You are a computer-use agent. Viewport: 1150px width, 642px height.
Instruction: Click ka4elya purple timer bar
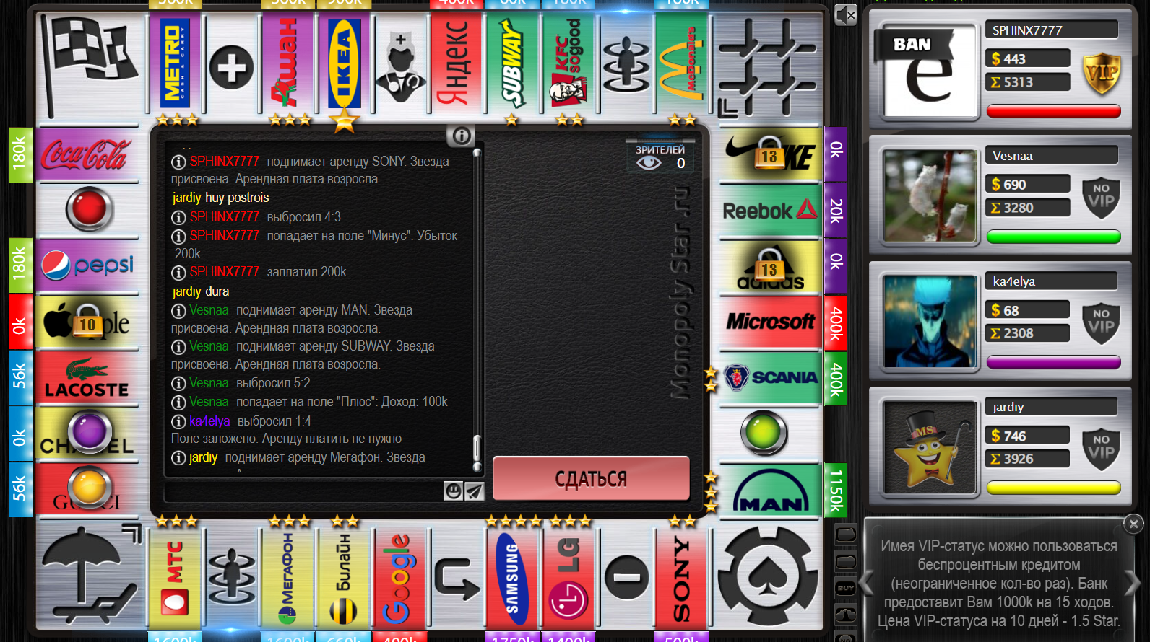1053,363
